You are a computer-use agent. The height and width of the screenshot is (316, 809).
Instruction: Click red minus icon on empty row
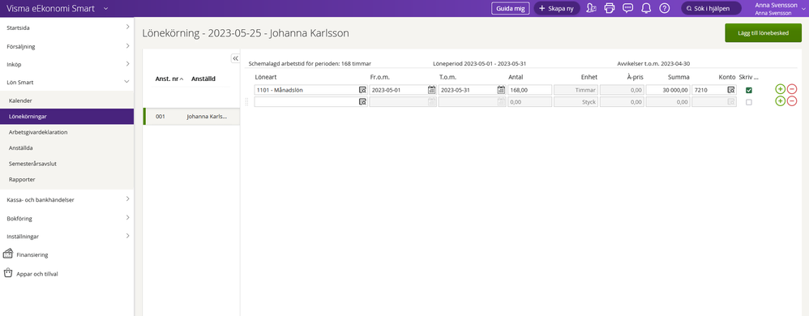[x=792, y=101]
